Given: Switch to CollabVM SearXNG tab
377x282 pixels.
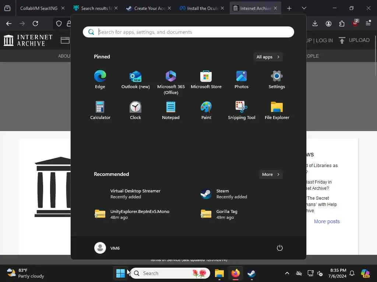Looking at the screenshot, I should 39,8.
